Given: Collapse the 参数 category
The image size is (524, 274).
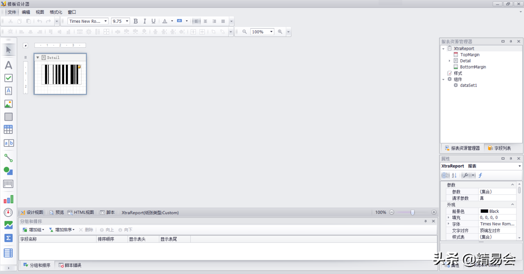Looking at the screenshot, I should [x=513, y=185].
